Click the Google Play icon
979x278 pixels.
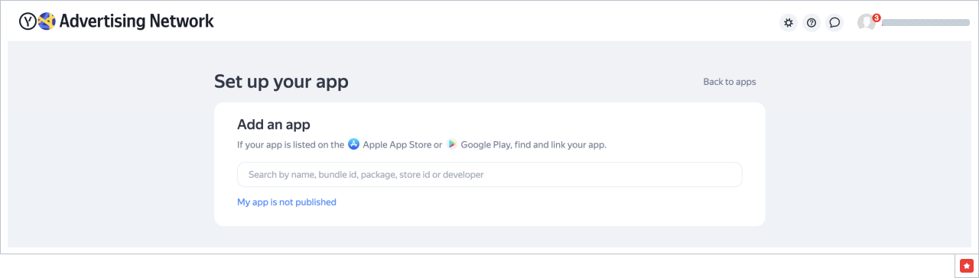point(452,144)
